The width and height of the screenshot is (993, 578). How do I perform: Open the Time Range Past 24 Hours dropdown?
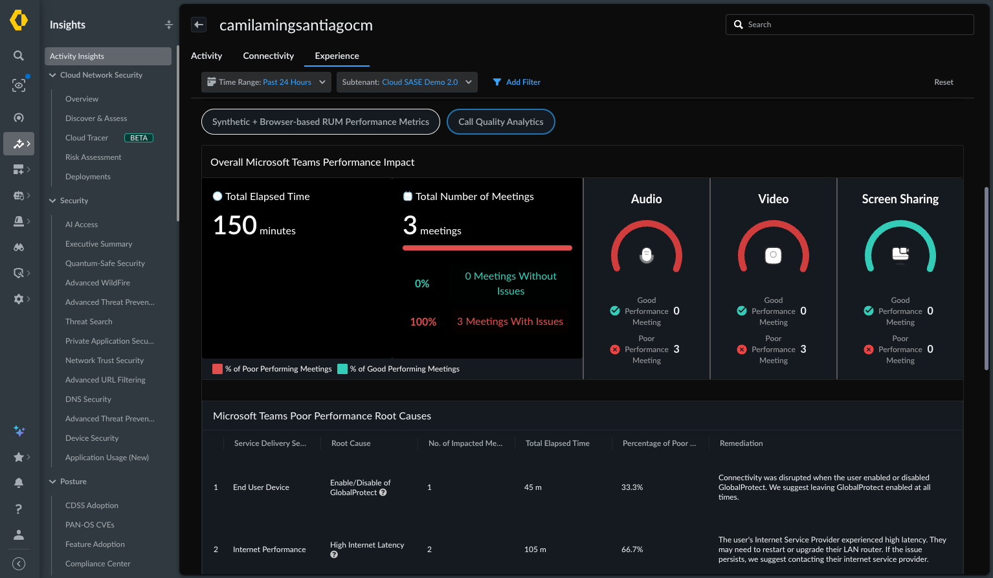tap(266, 82)
